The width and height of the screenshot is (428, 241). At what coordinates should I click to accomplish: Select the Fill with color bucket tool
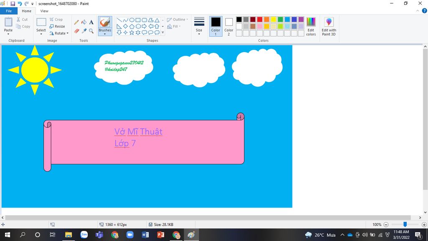point(84,22)
